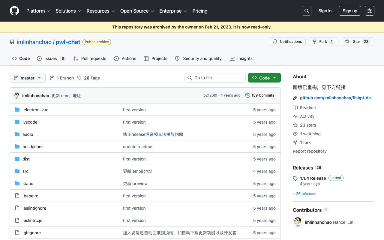Open the Solutions dropdown menu
This screenshot has width=384, height=240.
point(68,11)
